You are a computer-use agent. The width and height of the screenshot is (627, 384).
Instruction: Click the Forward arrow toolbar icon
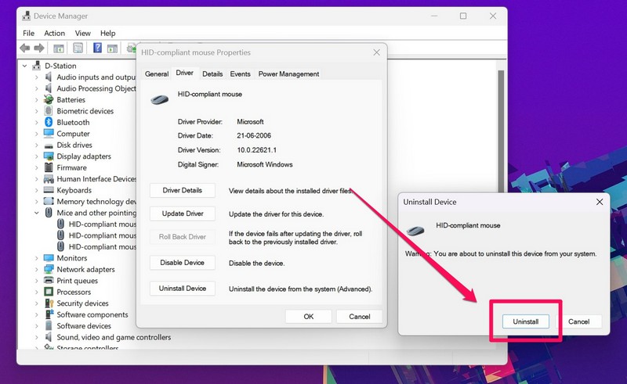pos(38,48)
